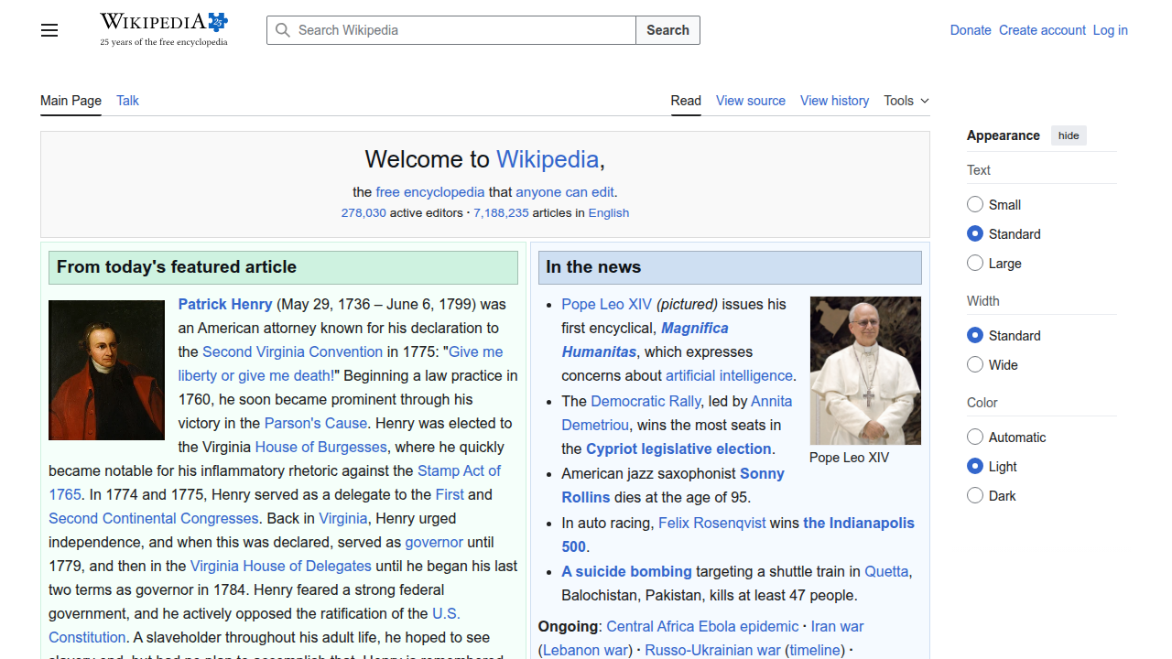Open the Sonny Rollins link
1172x659 pixels.
click(x=673, y=485)
